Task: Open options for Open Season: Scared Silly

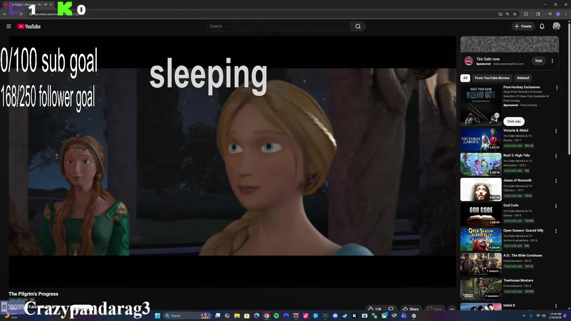Action: click(556, 231)
